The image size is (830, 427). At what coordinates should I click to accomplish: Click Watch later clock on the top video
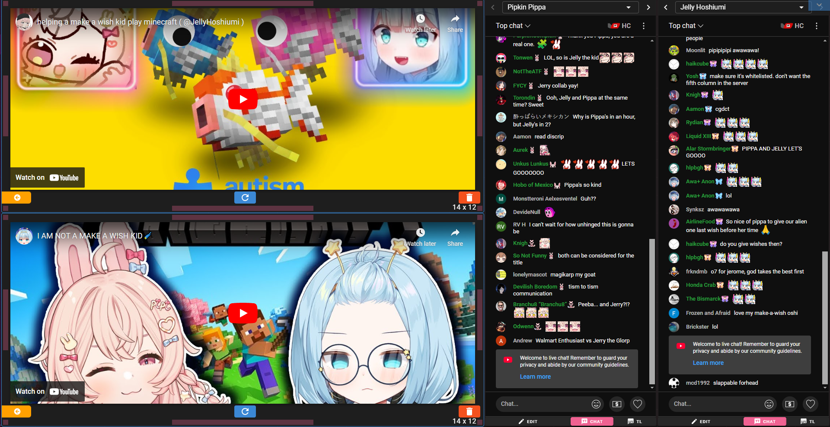coord(420,19)
